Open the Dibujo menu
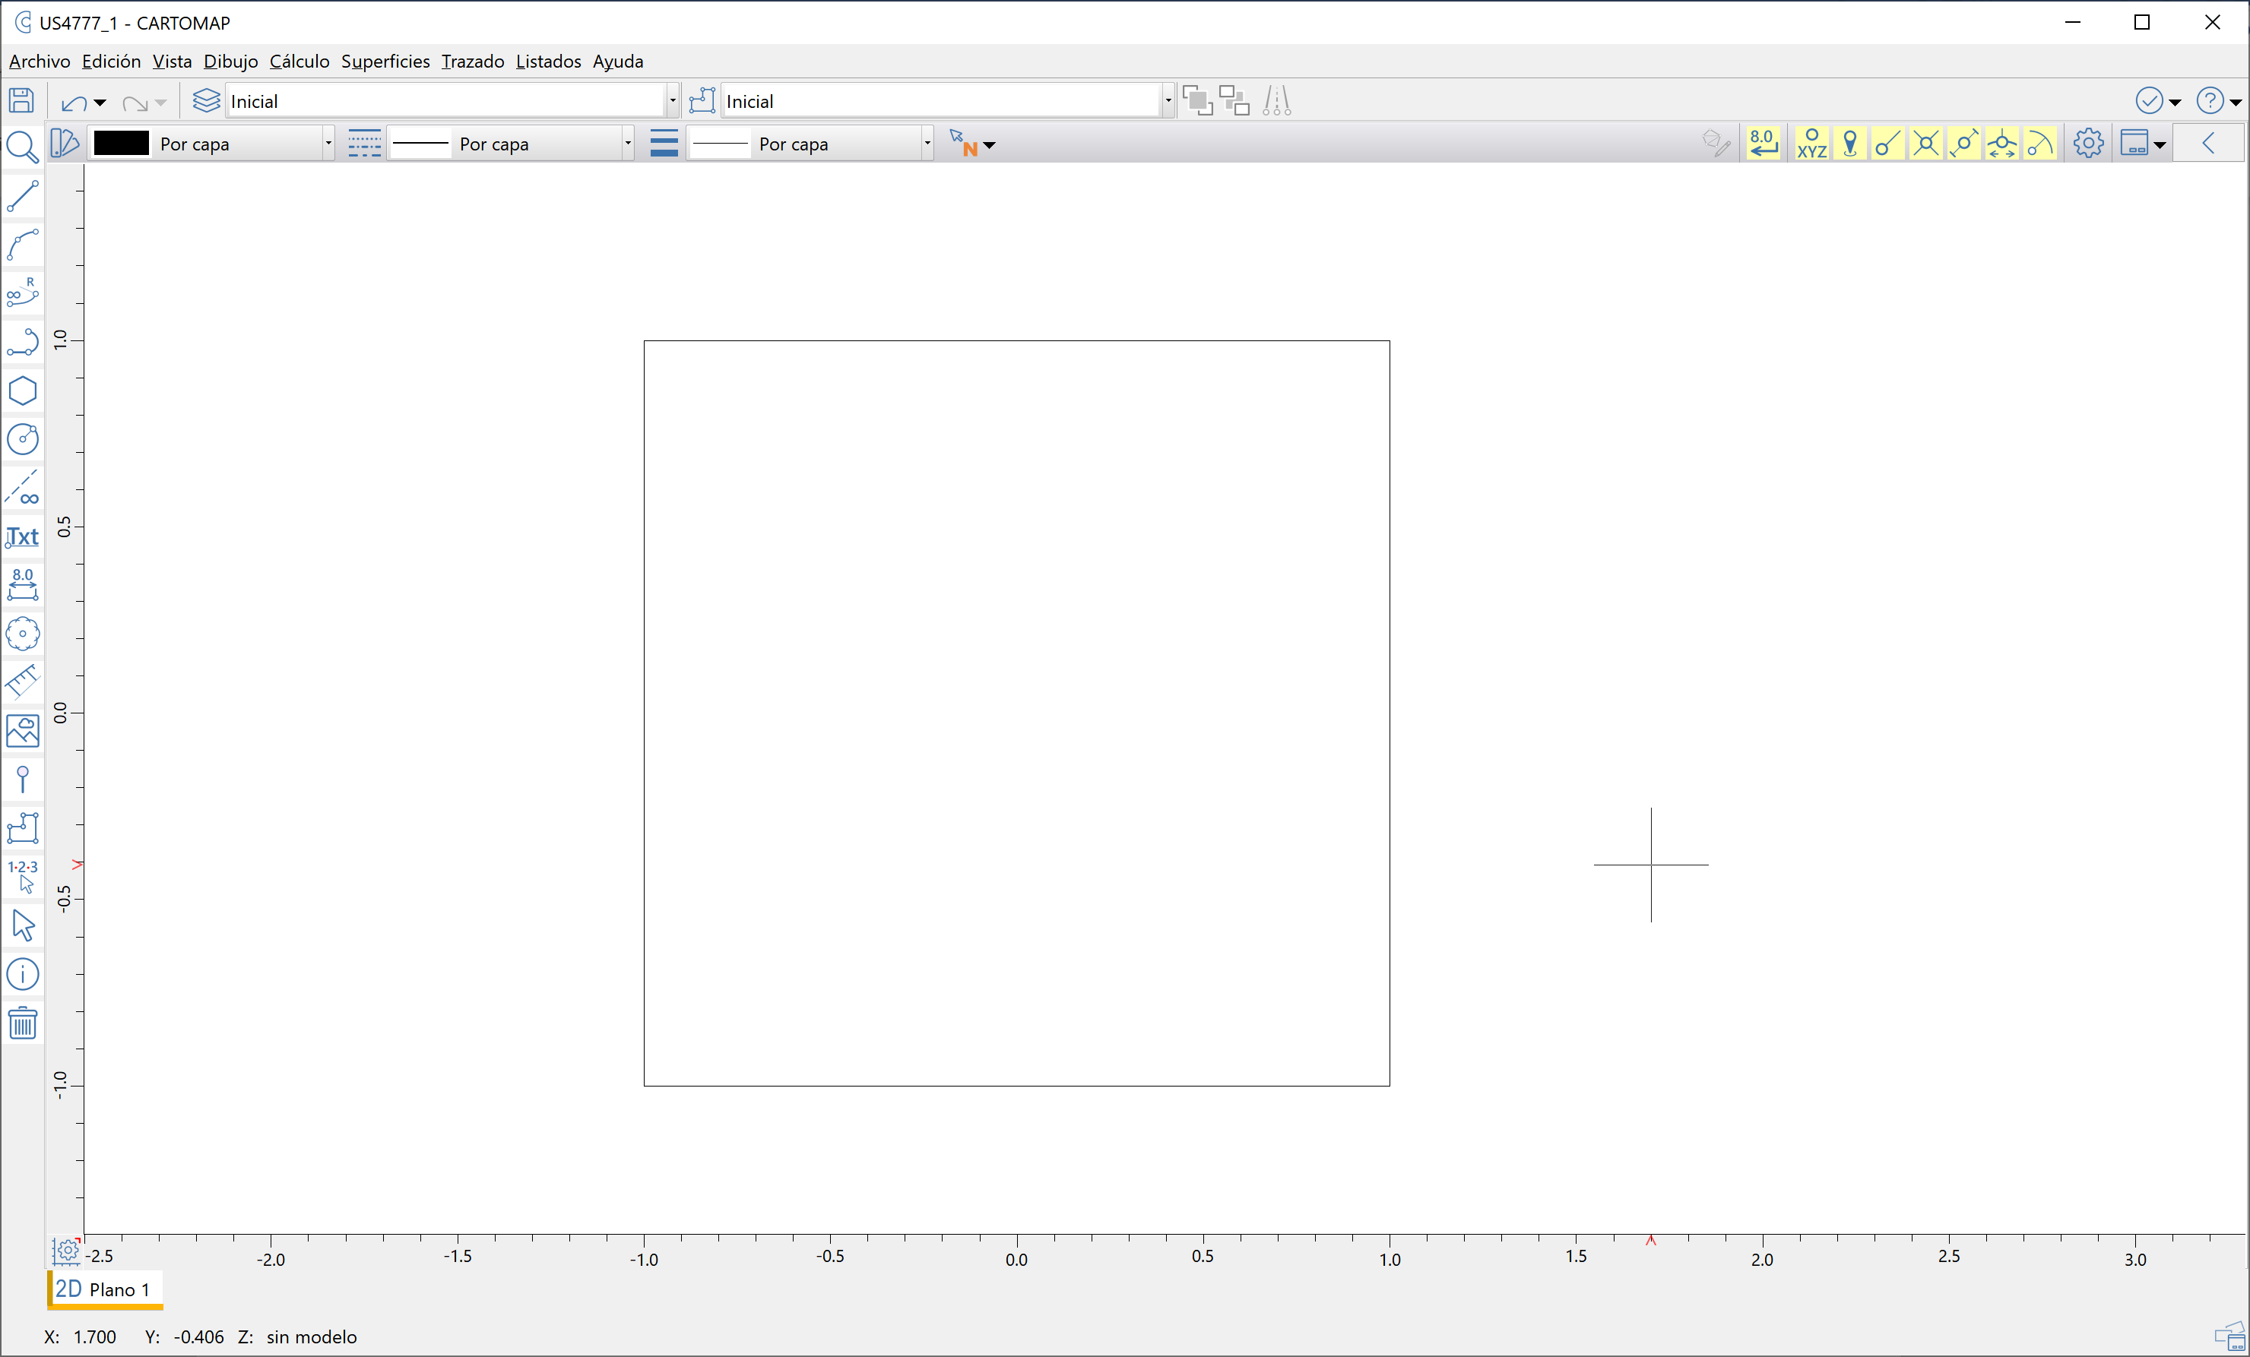Screen dimensions: 2250x1357 coord(230,61)
